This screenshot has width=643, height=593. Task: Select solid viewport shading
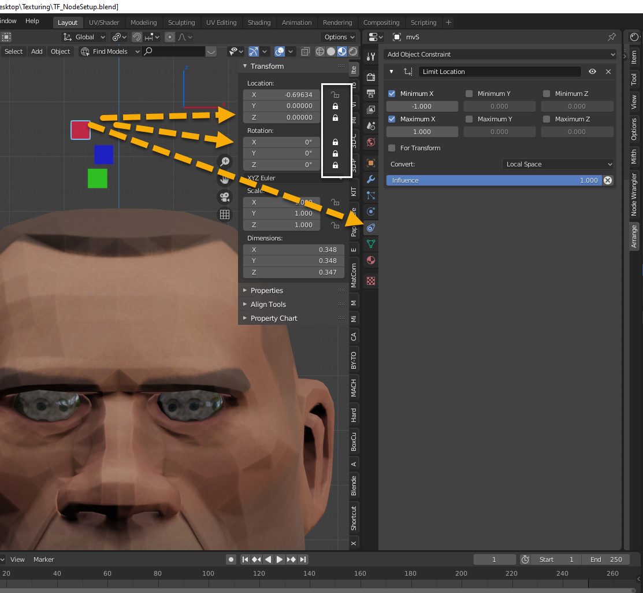(331, 51)
